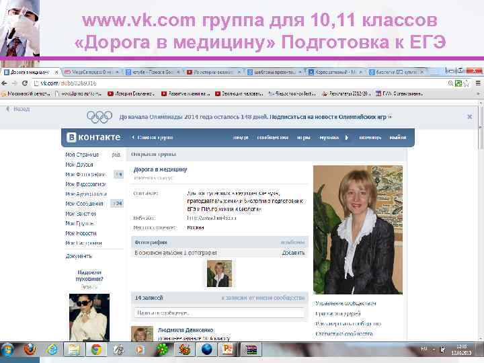Open the 'ГИА. Согласование' bookmark

(399, 93)
